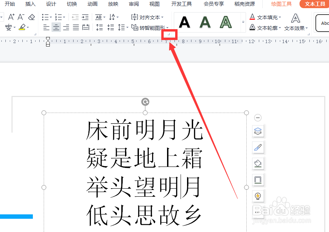Apply the black fill WordArt preset style
329x232 pixels.
(x=184, y=22)
